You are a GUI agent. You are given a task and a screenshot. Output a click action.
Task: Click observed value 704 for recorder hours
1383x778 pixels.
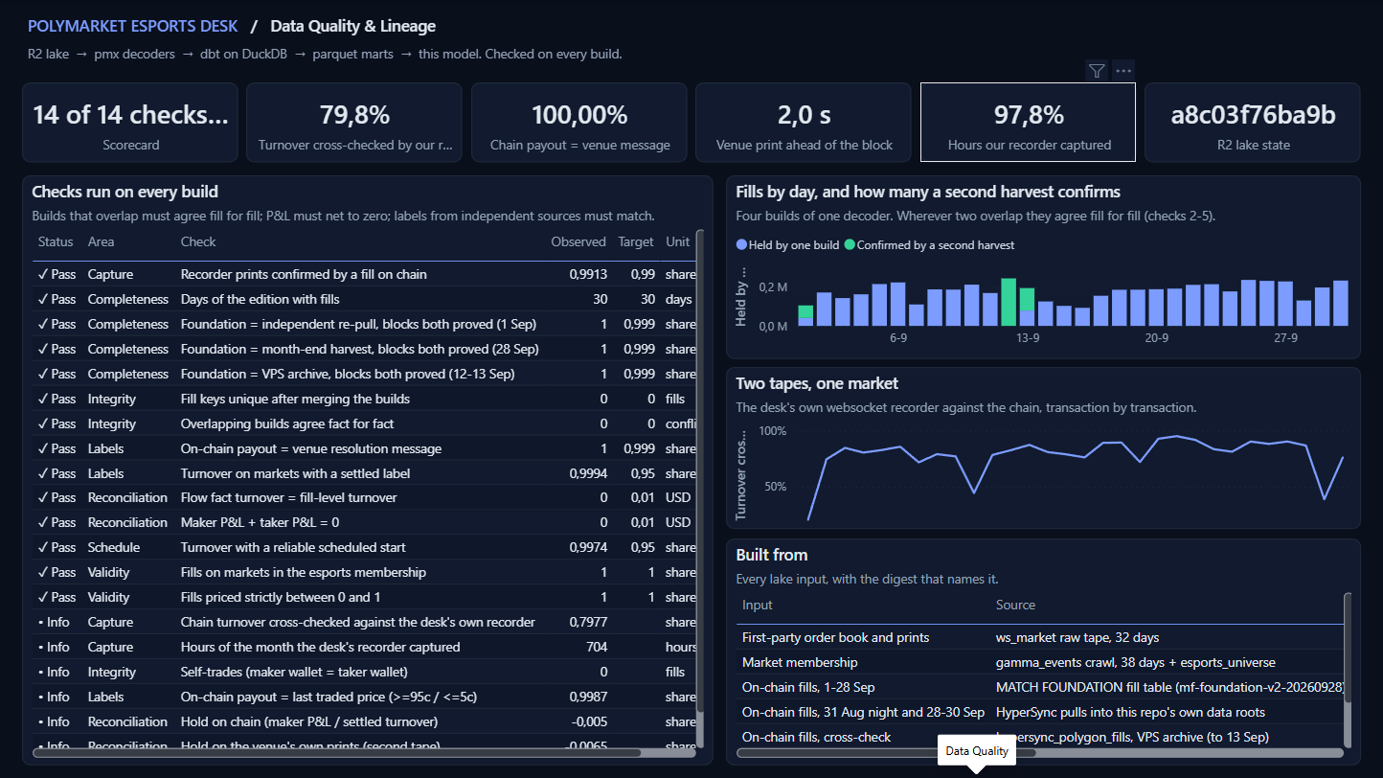coord(596,647)
